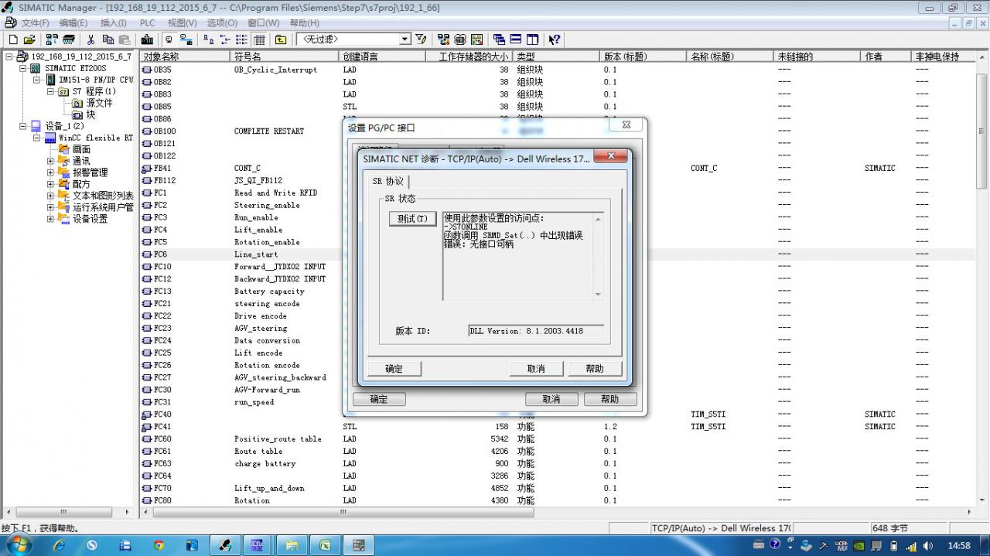Open the 选项(O) menu
Image resolution: width=990 pixels, height=556 pixels.
click(x=222, y=23)
